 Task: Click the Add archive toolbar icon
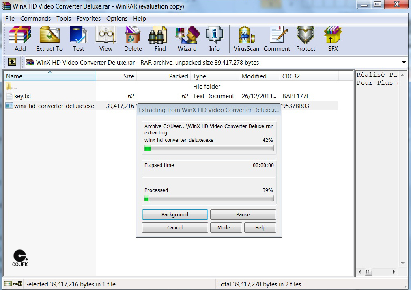(20, 35)
